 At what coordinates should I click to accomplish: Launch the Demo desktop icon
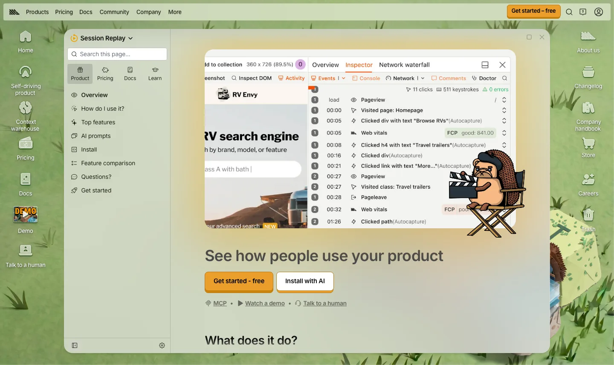pos(26,220)
